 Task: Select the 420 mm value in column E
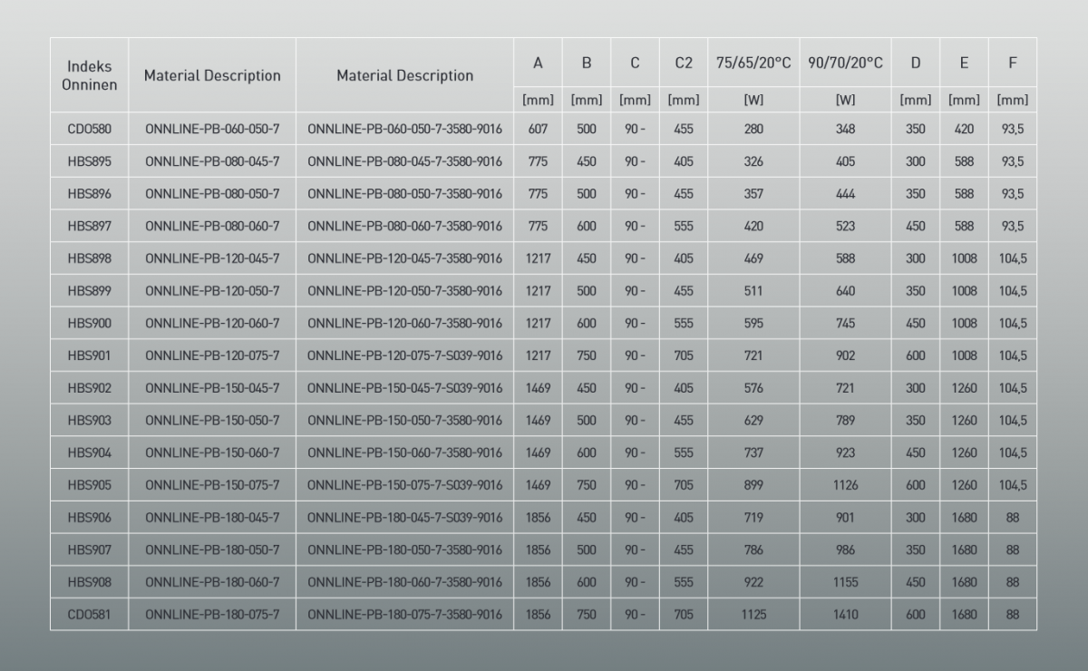click(964, 130)
